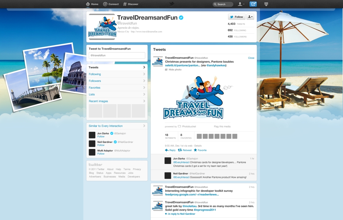Click the Twitter bird logo in the top bar

coord(171,4)
